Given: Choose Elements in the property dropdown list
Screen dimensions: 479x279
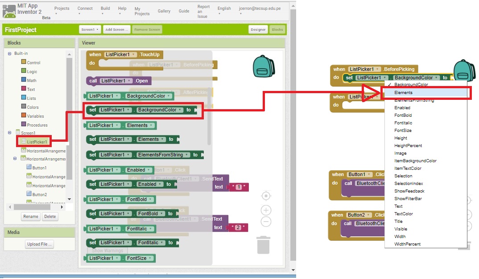Looking at the screenshot, I should pyautogui.click(x=425, y=93).
